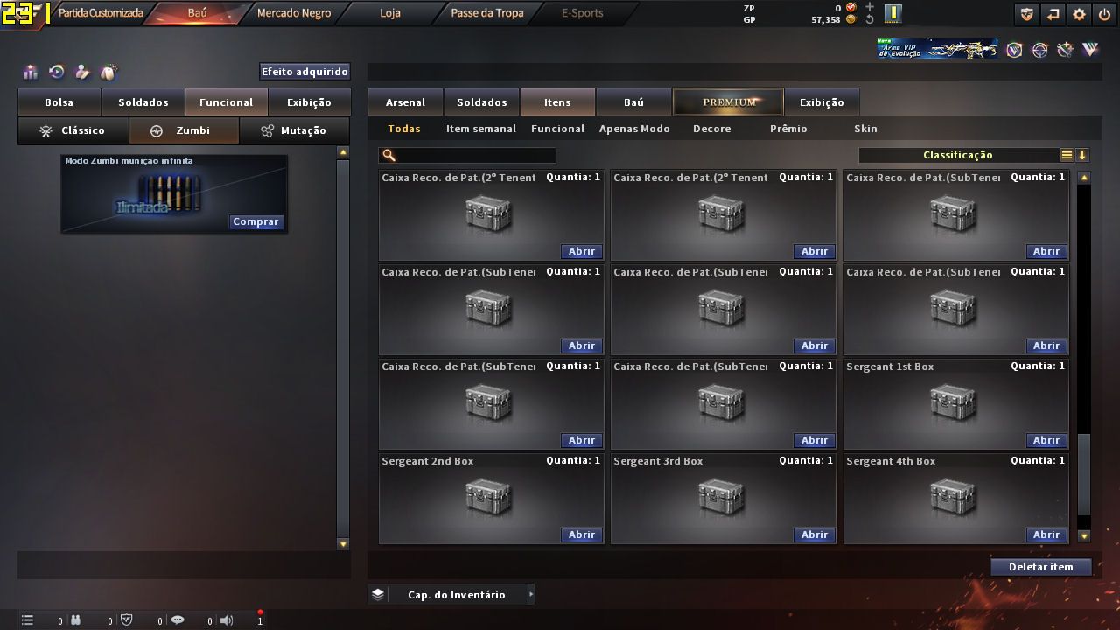The width and height of the screenshot is (1120, 630).
Task: Click Abrir on Sergeant 4th Box
Action: click(x=1046, y=535)
